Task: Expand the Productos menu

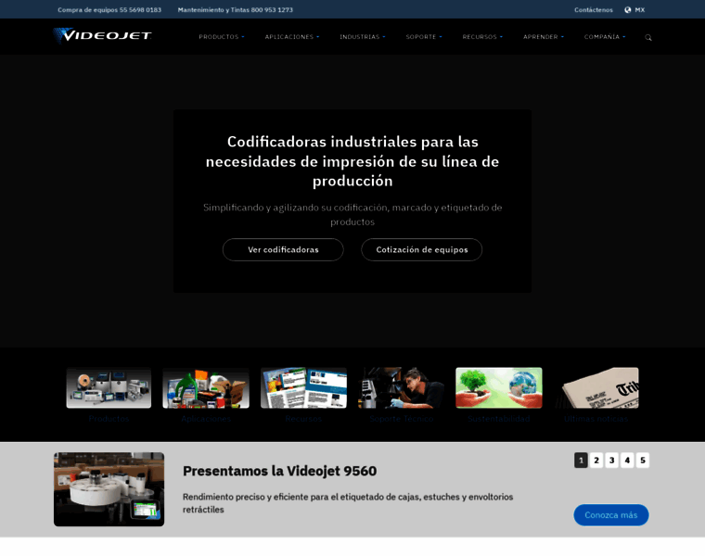Action: 221,37
